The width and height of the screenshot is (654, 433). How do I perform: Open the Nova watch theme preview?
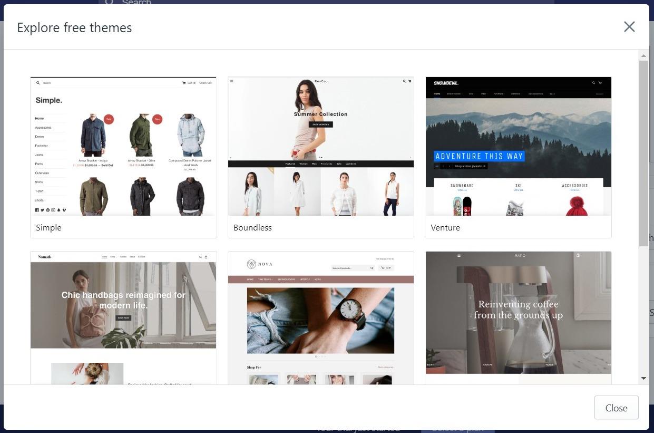[x=320, y=318]
